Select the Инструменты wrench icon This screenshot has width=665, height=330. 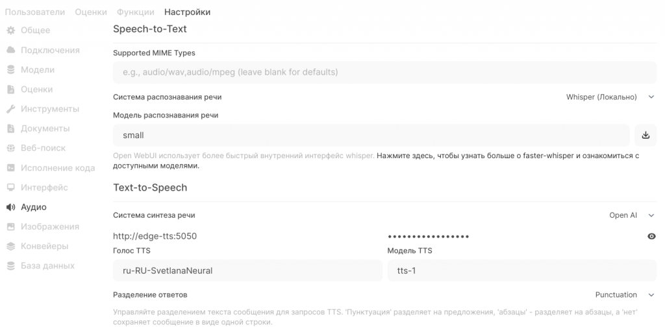point(11,109)
